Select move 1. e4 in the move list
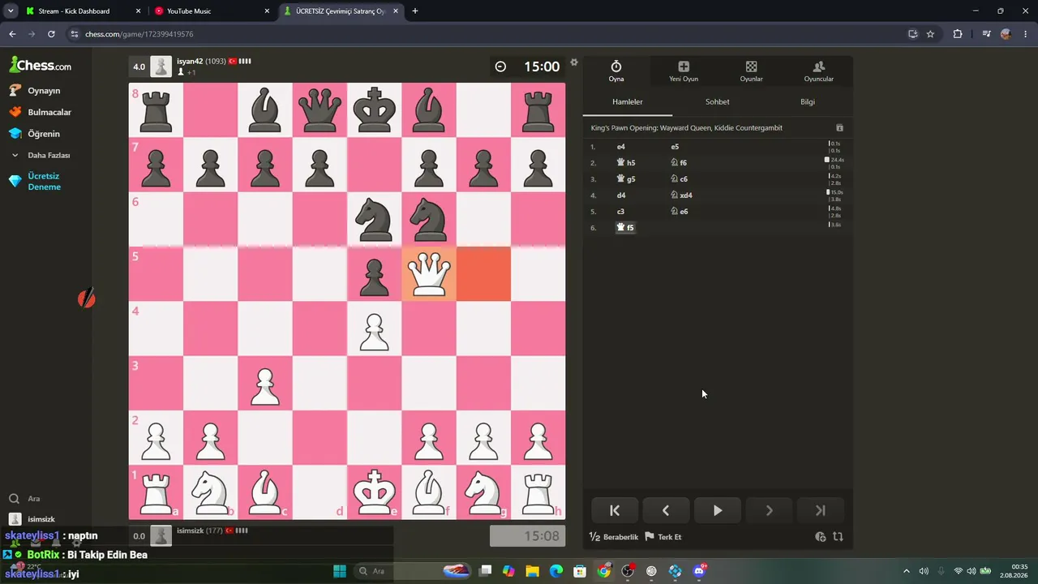This screenshot has height=584, width=1038. click(x=621, y=147)
